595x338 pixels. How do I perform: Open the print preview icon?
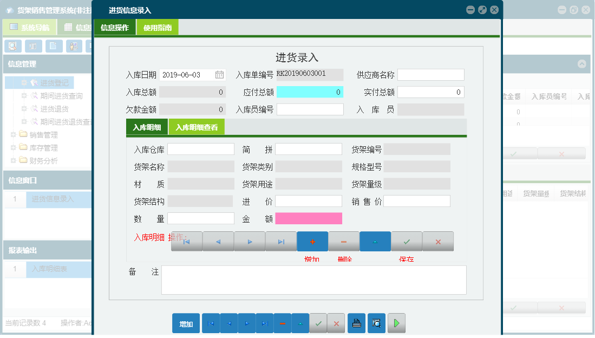point(376,323)
